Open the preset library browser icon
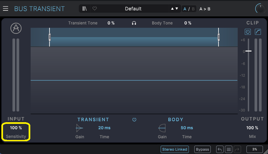The height and width of the screenshot is (154, 268). tap(85, 9)
